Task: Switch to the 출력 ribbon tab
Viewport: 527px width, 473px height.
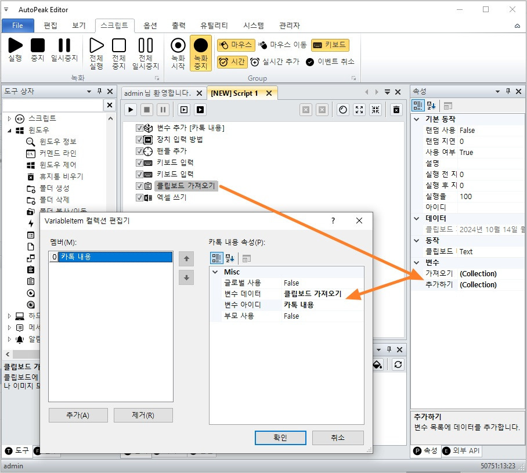Action: pos(178,26)
